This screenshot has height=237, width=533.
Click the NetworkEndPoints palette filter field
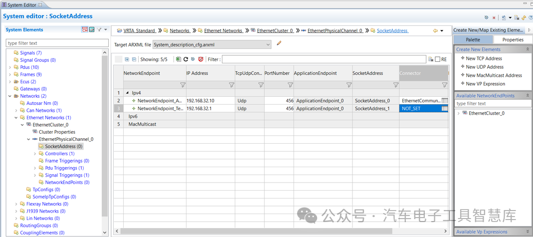pos(493,104)
